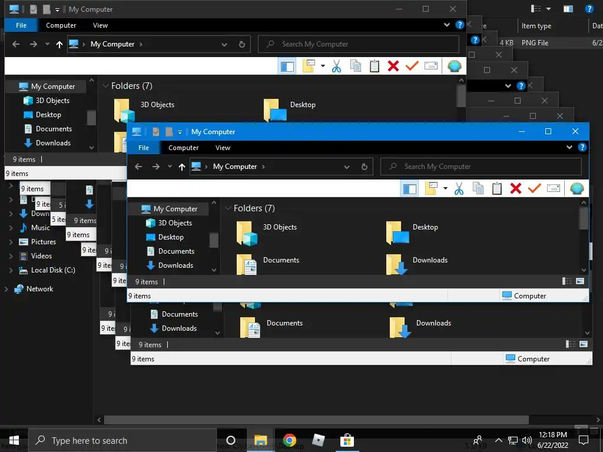This screenshot has width=603, height=452.
Task: Expand the Local Disk (C:) node in tree
Action: coord(11,270)
